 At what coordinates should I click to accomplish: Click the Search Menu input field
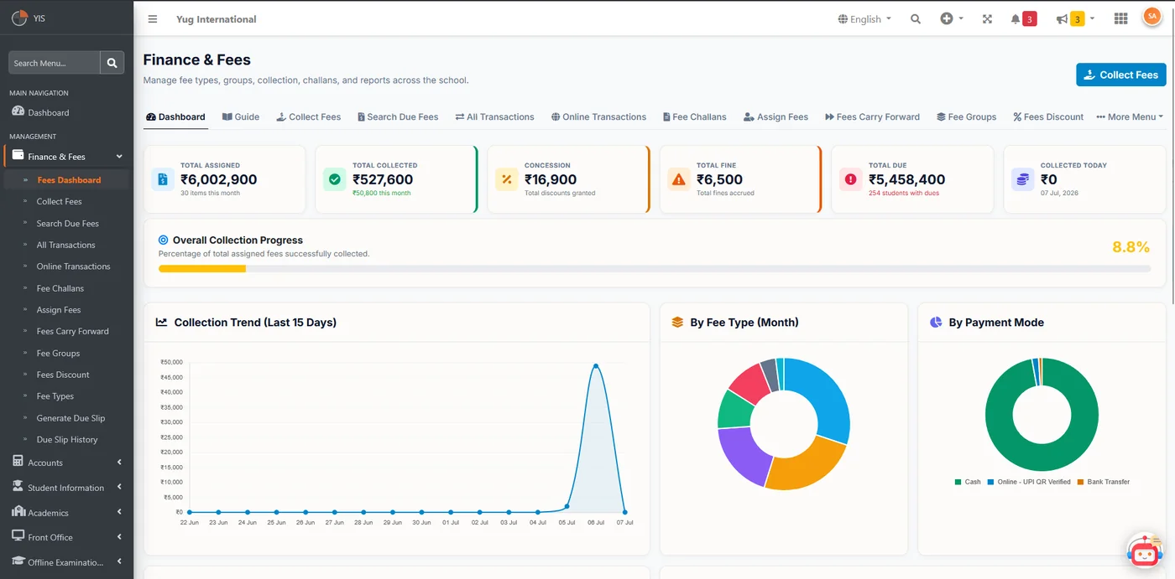coord(55,63)
